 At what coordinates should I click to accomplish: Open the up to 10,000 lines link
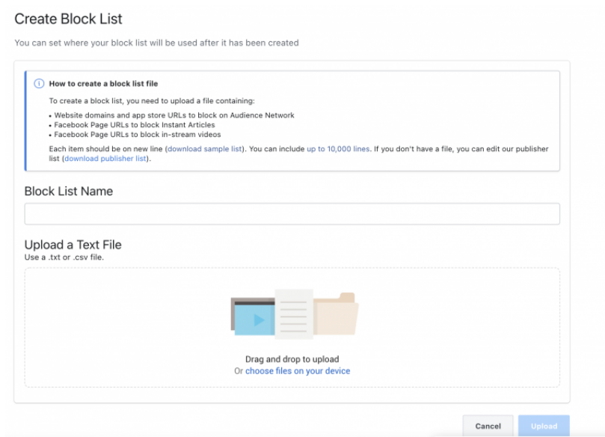point(338,149)
